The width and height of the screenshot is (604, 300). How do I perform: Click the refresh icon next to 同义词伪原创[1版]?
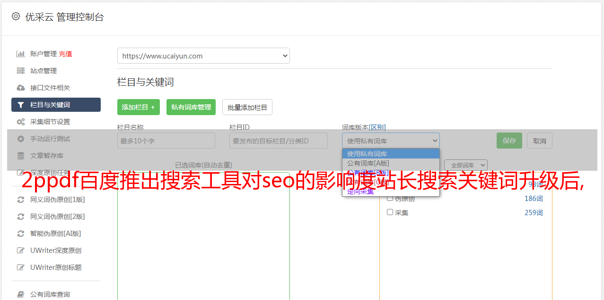[20, 200]
